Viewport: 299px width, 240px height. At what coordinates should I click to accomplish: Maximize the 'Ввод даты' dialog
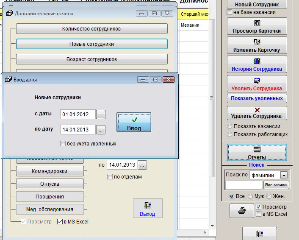coord(155,79)
